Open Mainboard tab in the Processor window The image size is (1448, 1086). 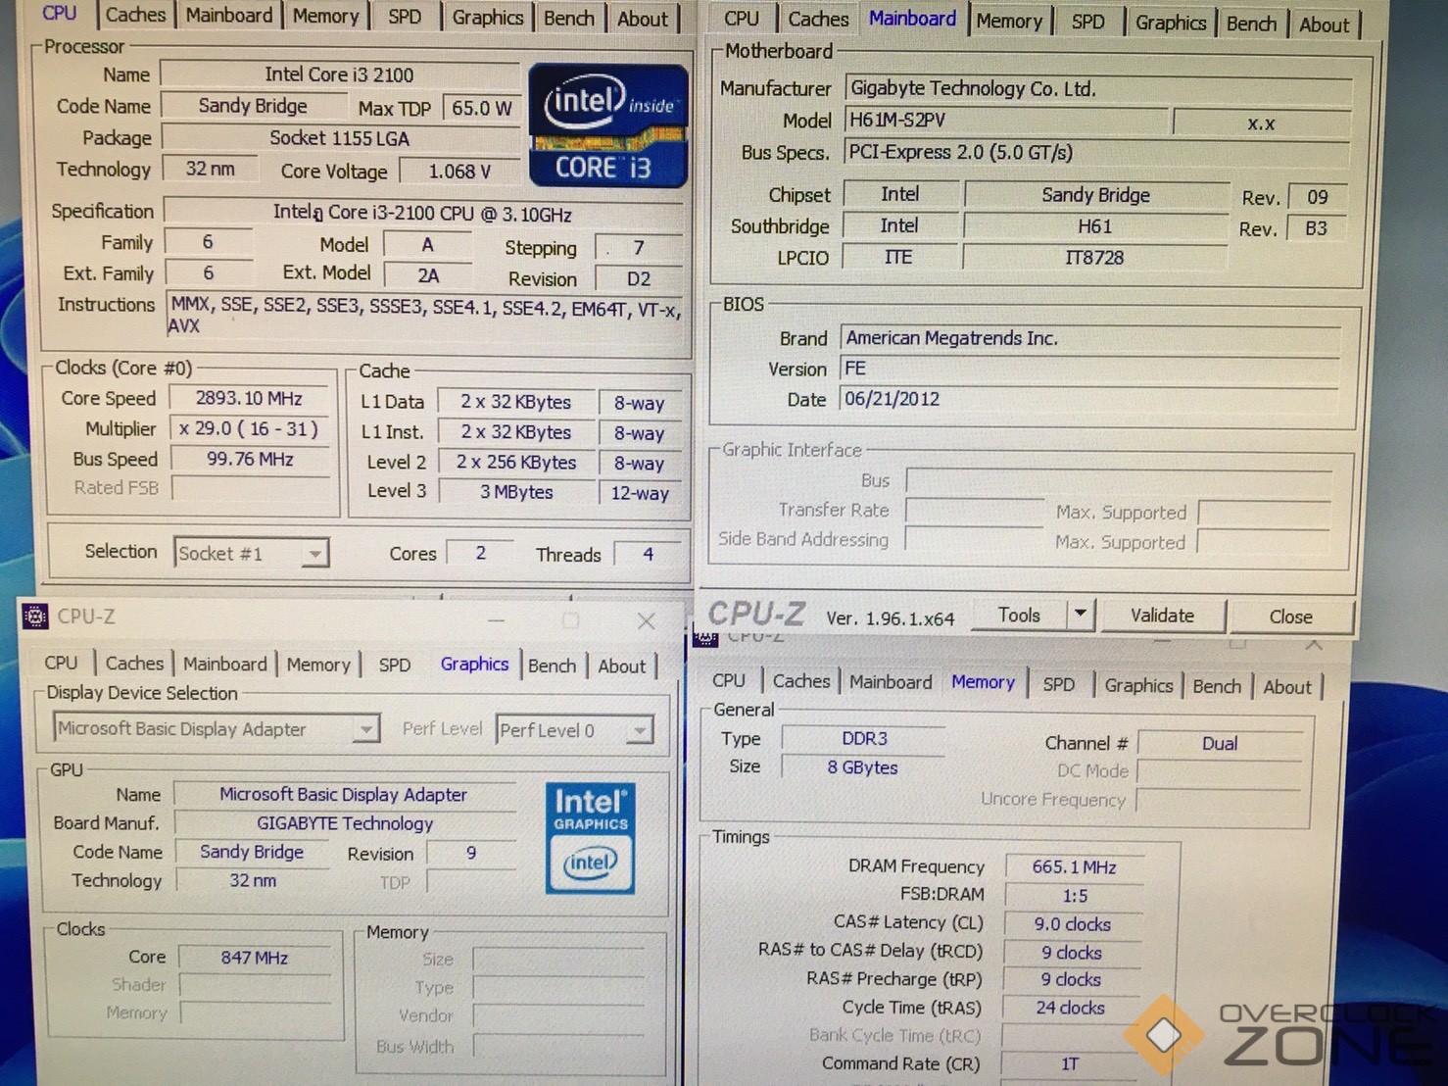coord(229,16)
